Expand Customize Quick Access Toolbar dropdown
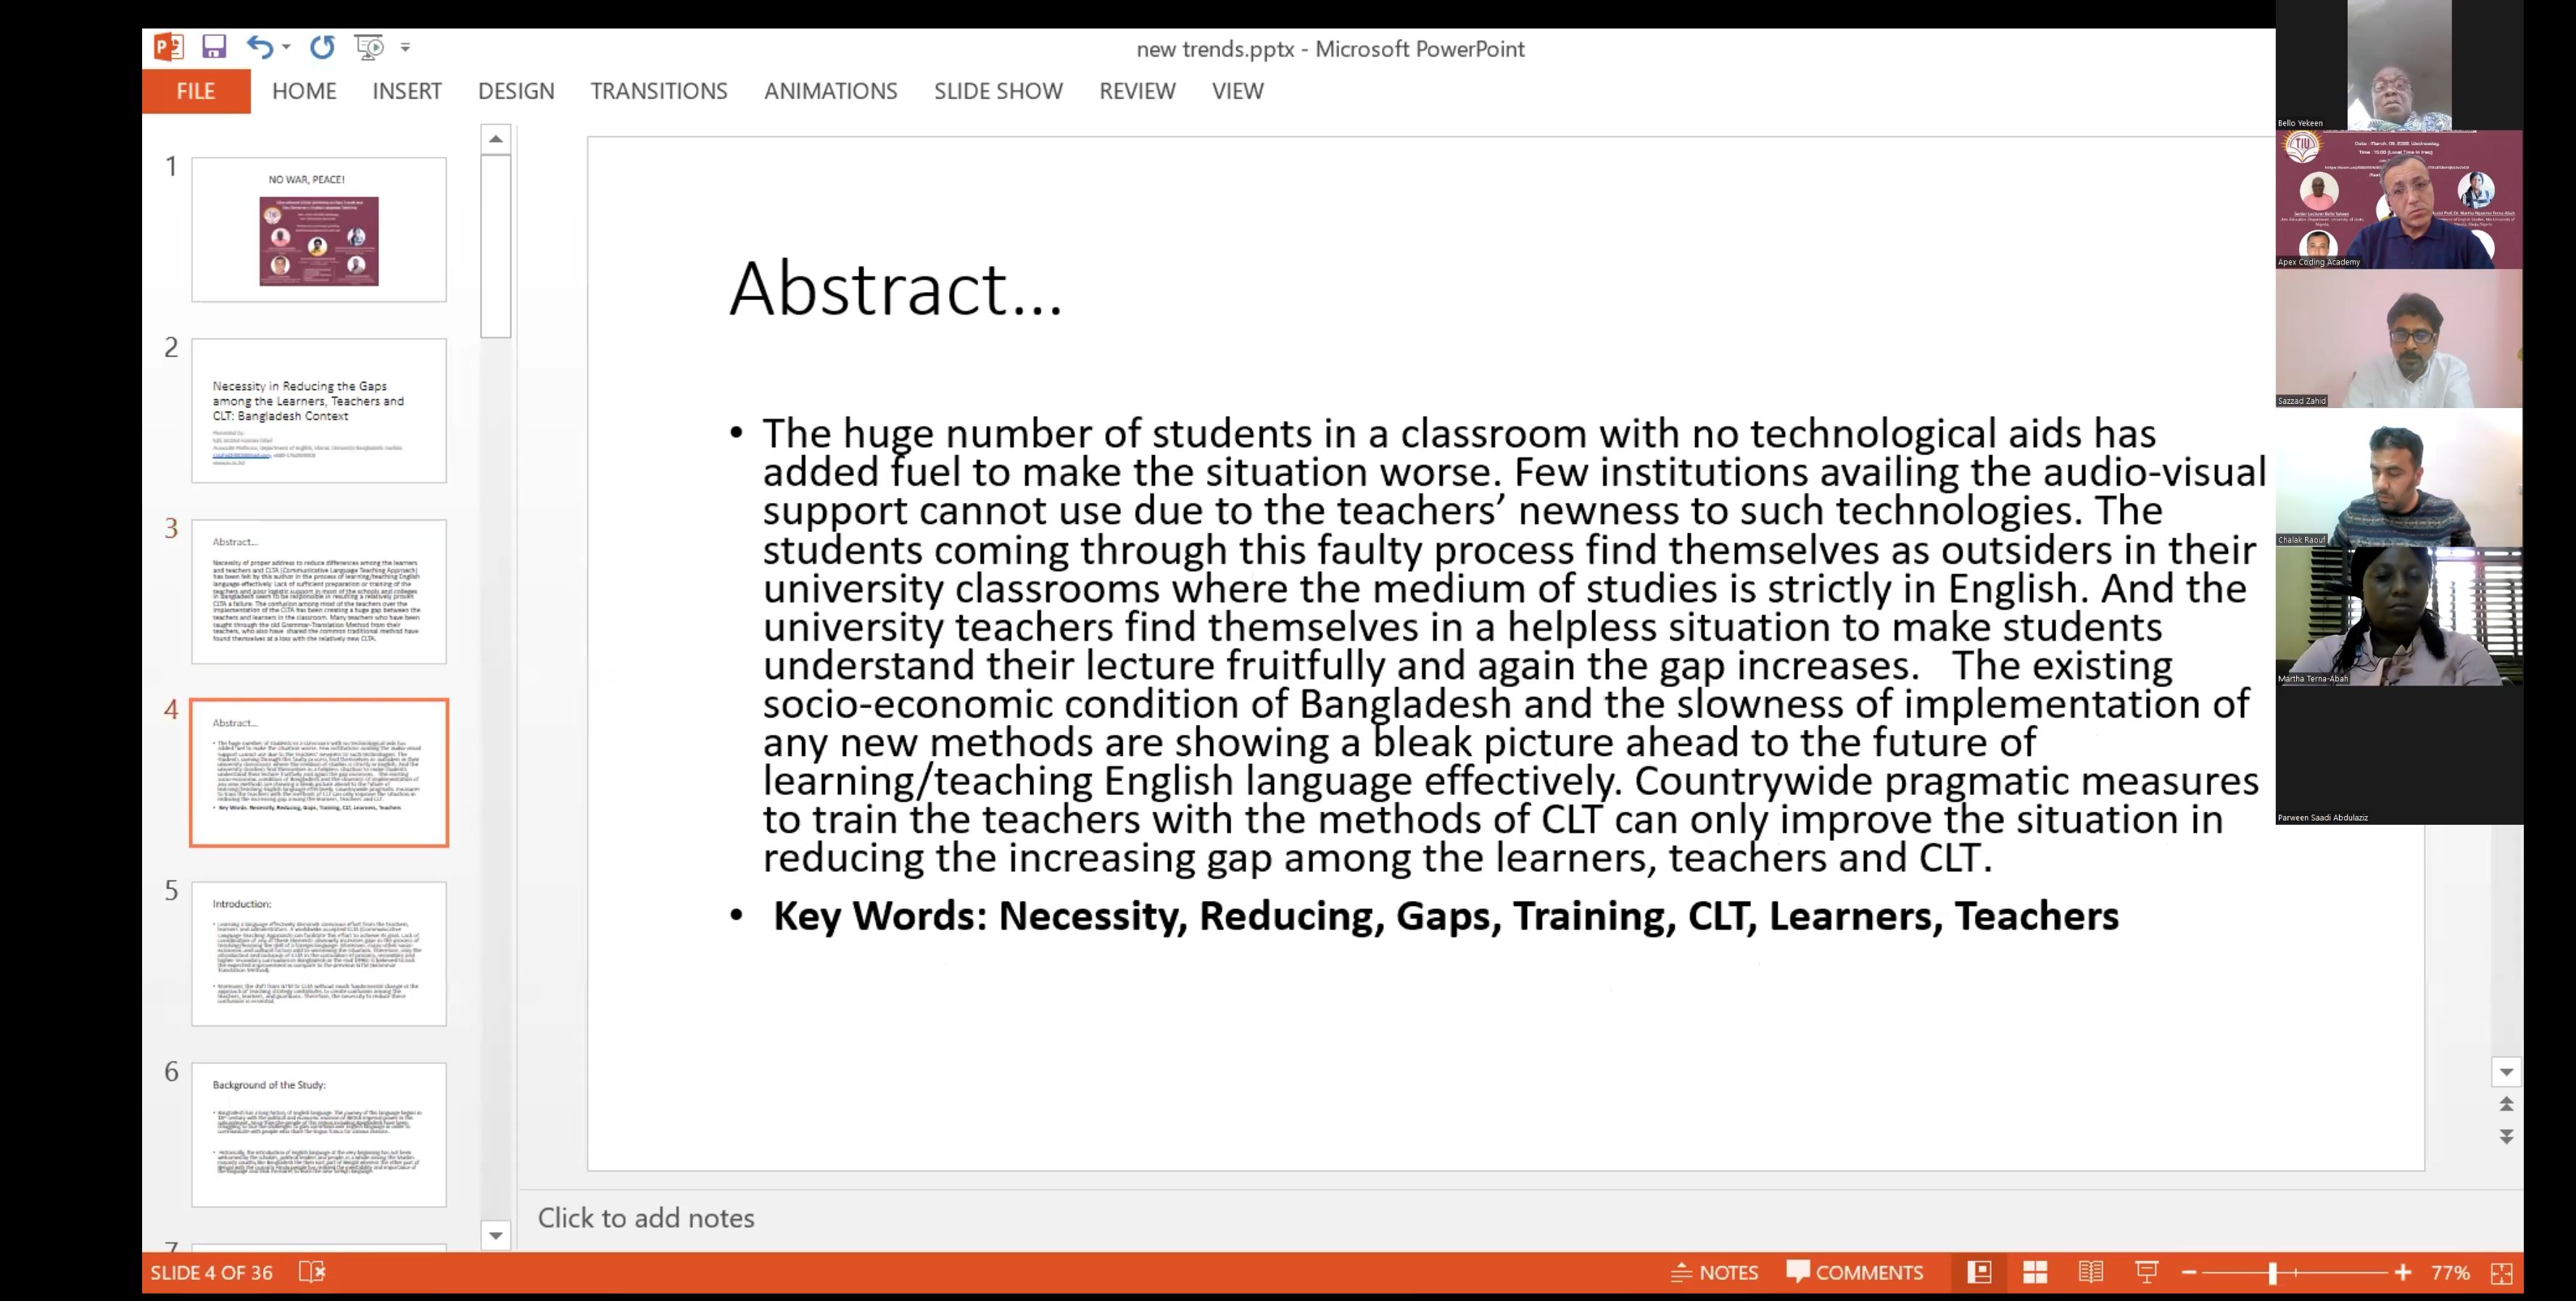The width and height of the screenshot is (2576, 1301). click(x=405, y=47)
